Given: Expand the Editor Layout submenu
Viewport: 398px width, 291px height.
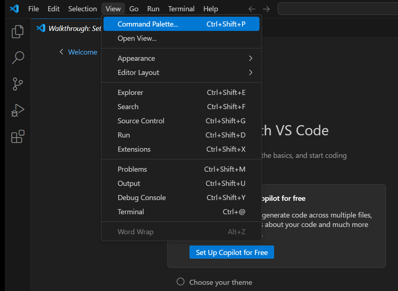Looking at the screenshot, I should pyautogui.click(x=138, y=72).
